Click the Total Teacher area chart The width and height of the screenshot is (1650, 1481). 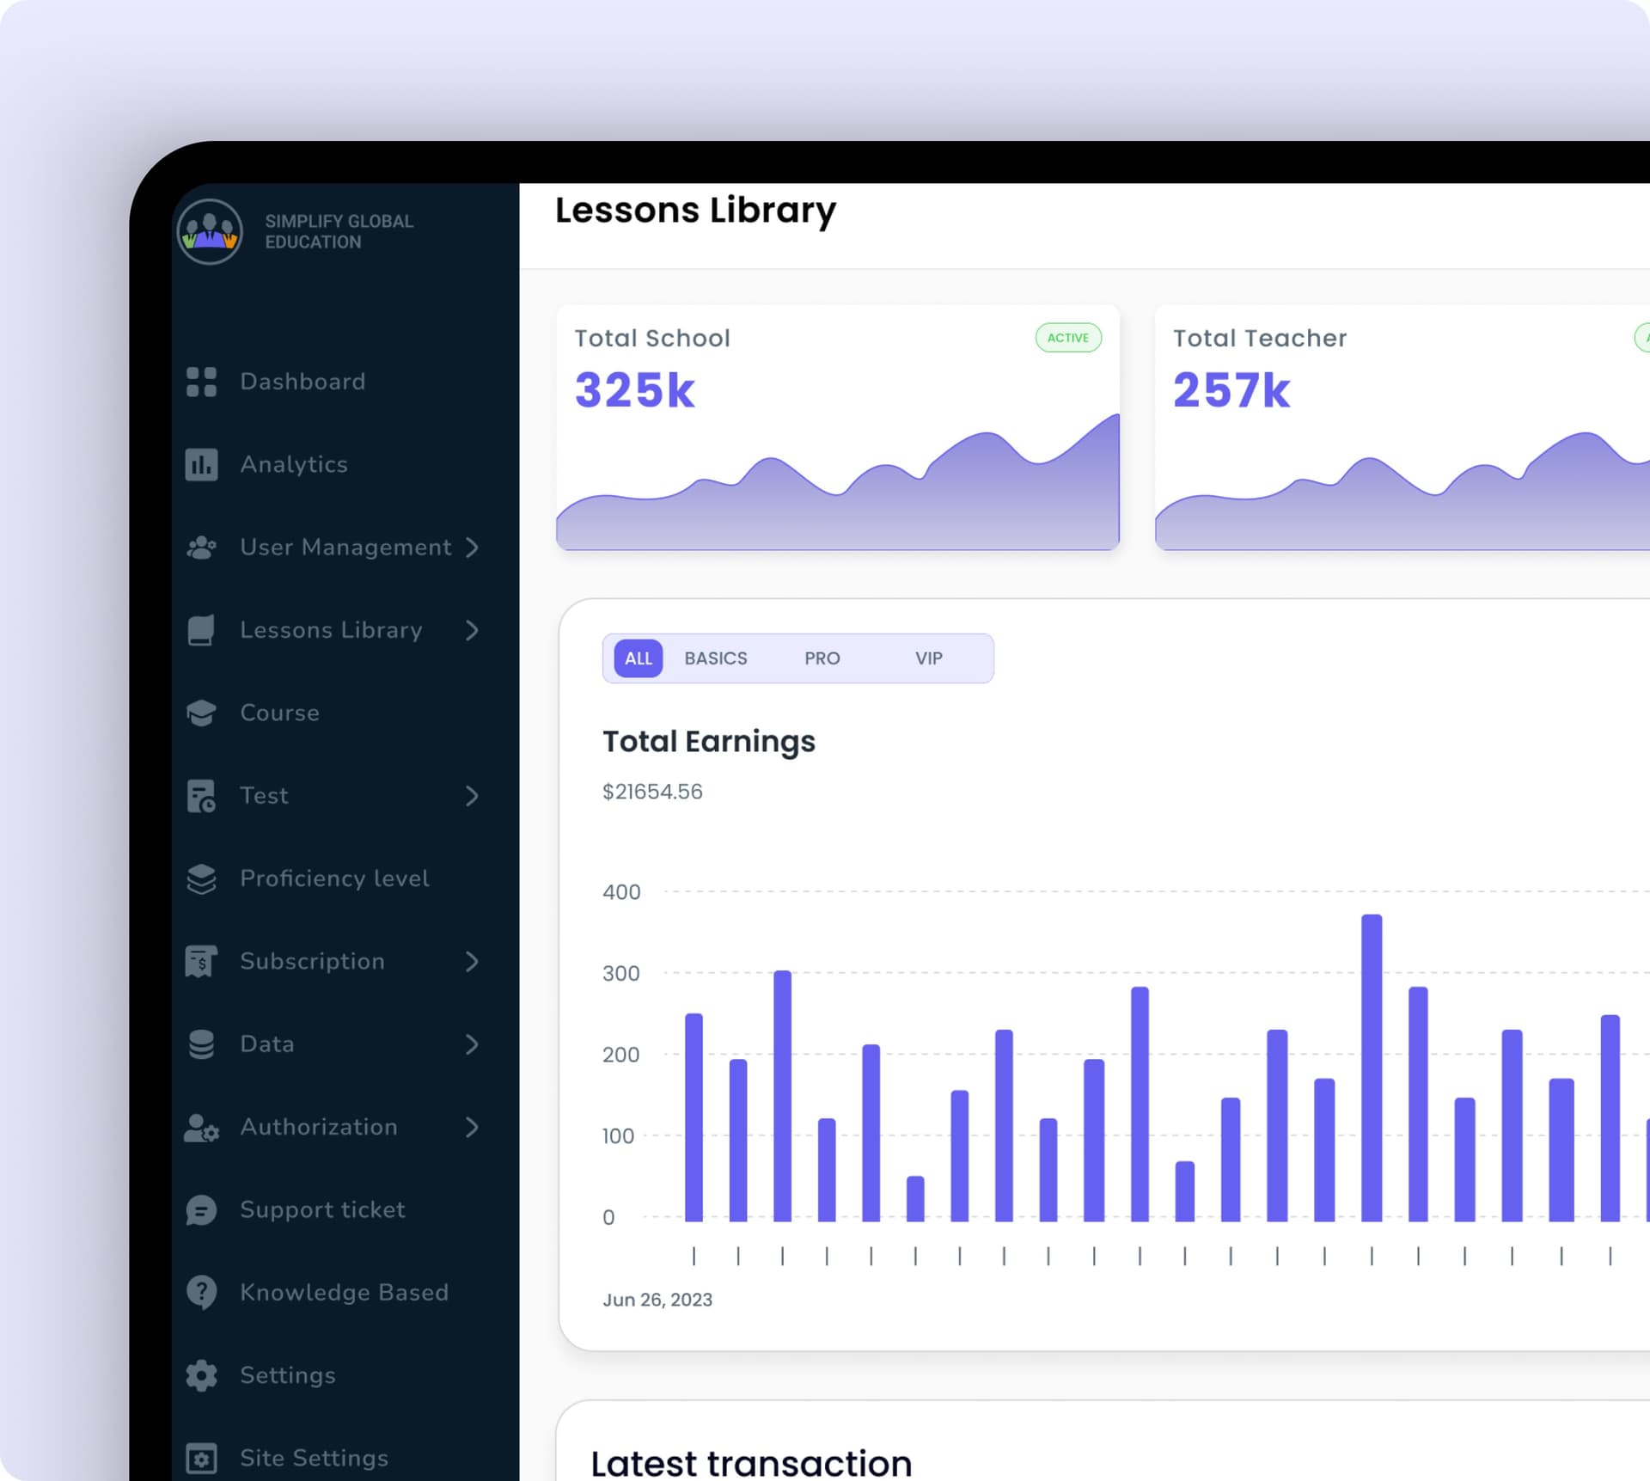1402,490
